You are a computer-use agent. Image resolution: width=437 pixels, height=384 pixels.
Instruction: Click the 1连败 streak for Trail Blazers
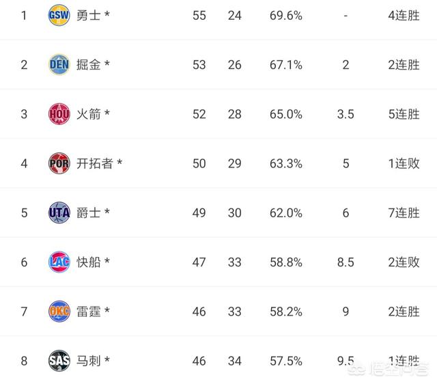pos(404,163)
